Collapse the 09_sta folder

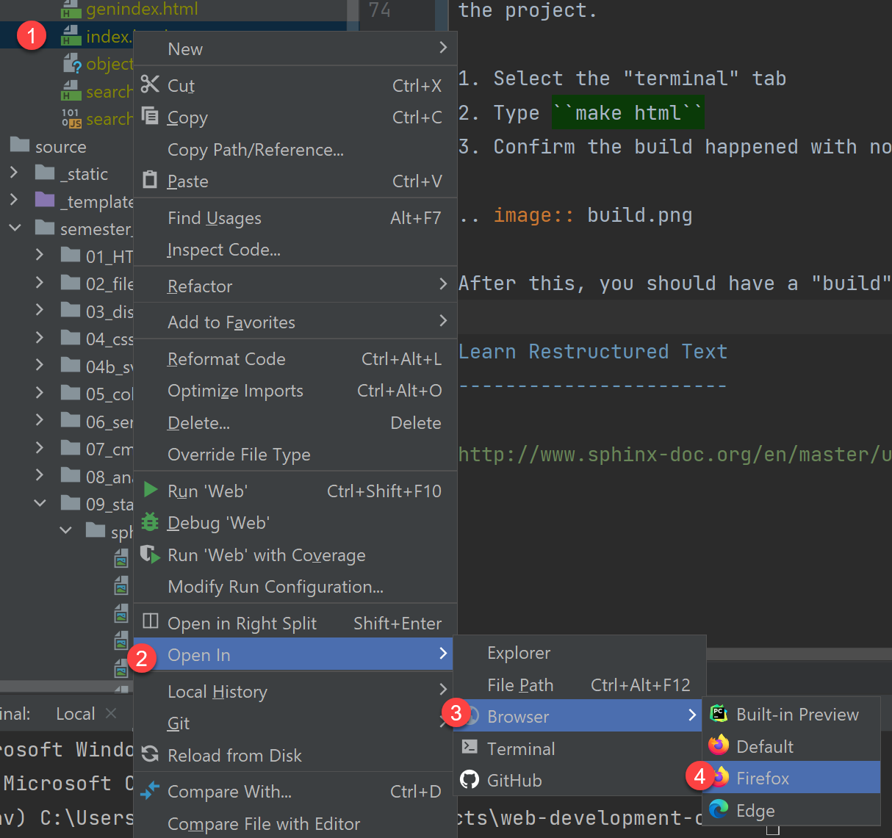40,503
